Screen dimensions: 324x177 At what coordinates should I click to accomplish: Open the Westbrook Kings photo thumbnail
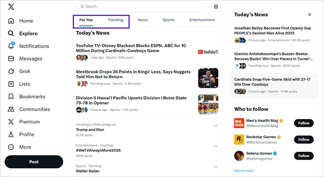[208, 78]
